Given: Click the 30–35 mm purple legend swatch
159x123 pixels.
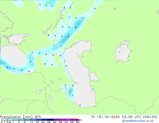Looking at the screenshot, I should click(x=56, y=120).
